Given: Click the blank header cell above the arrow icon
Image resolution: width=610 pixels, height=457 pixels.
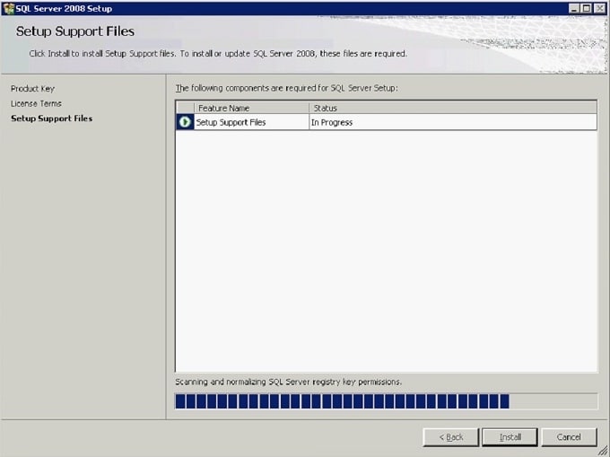Looking at the screenshot, I should pos(185,108).
